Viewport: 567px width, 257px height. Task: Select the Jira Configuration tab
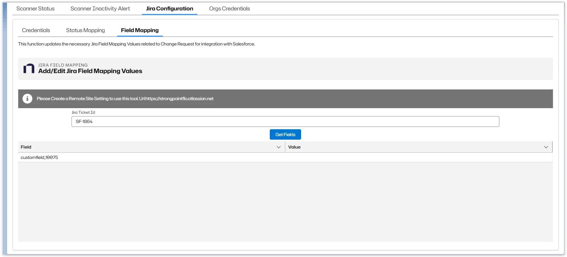(x=169, y=9)
